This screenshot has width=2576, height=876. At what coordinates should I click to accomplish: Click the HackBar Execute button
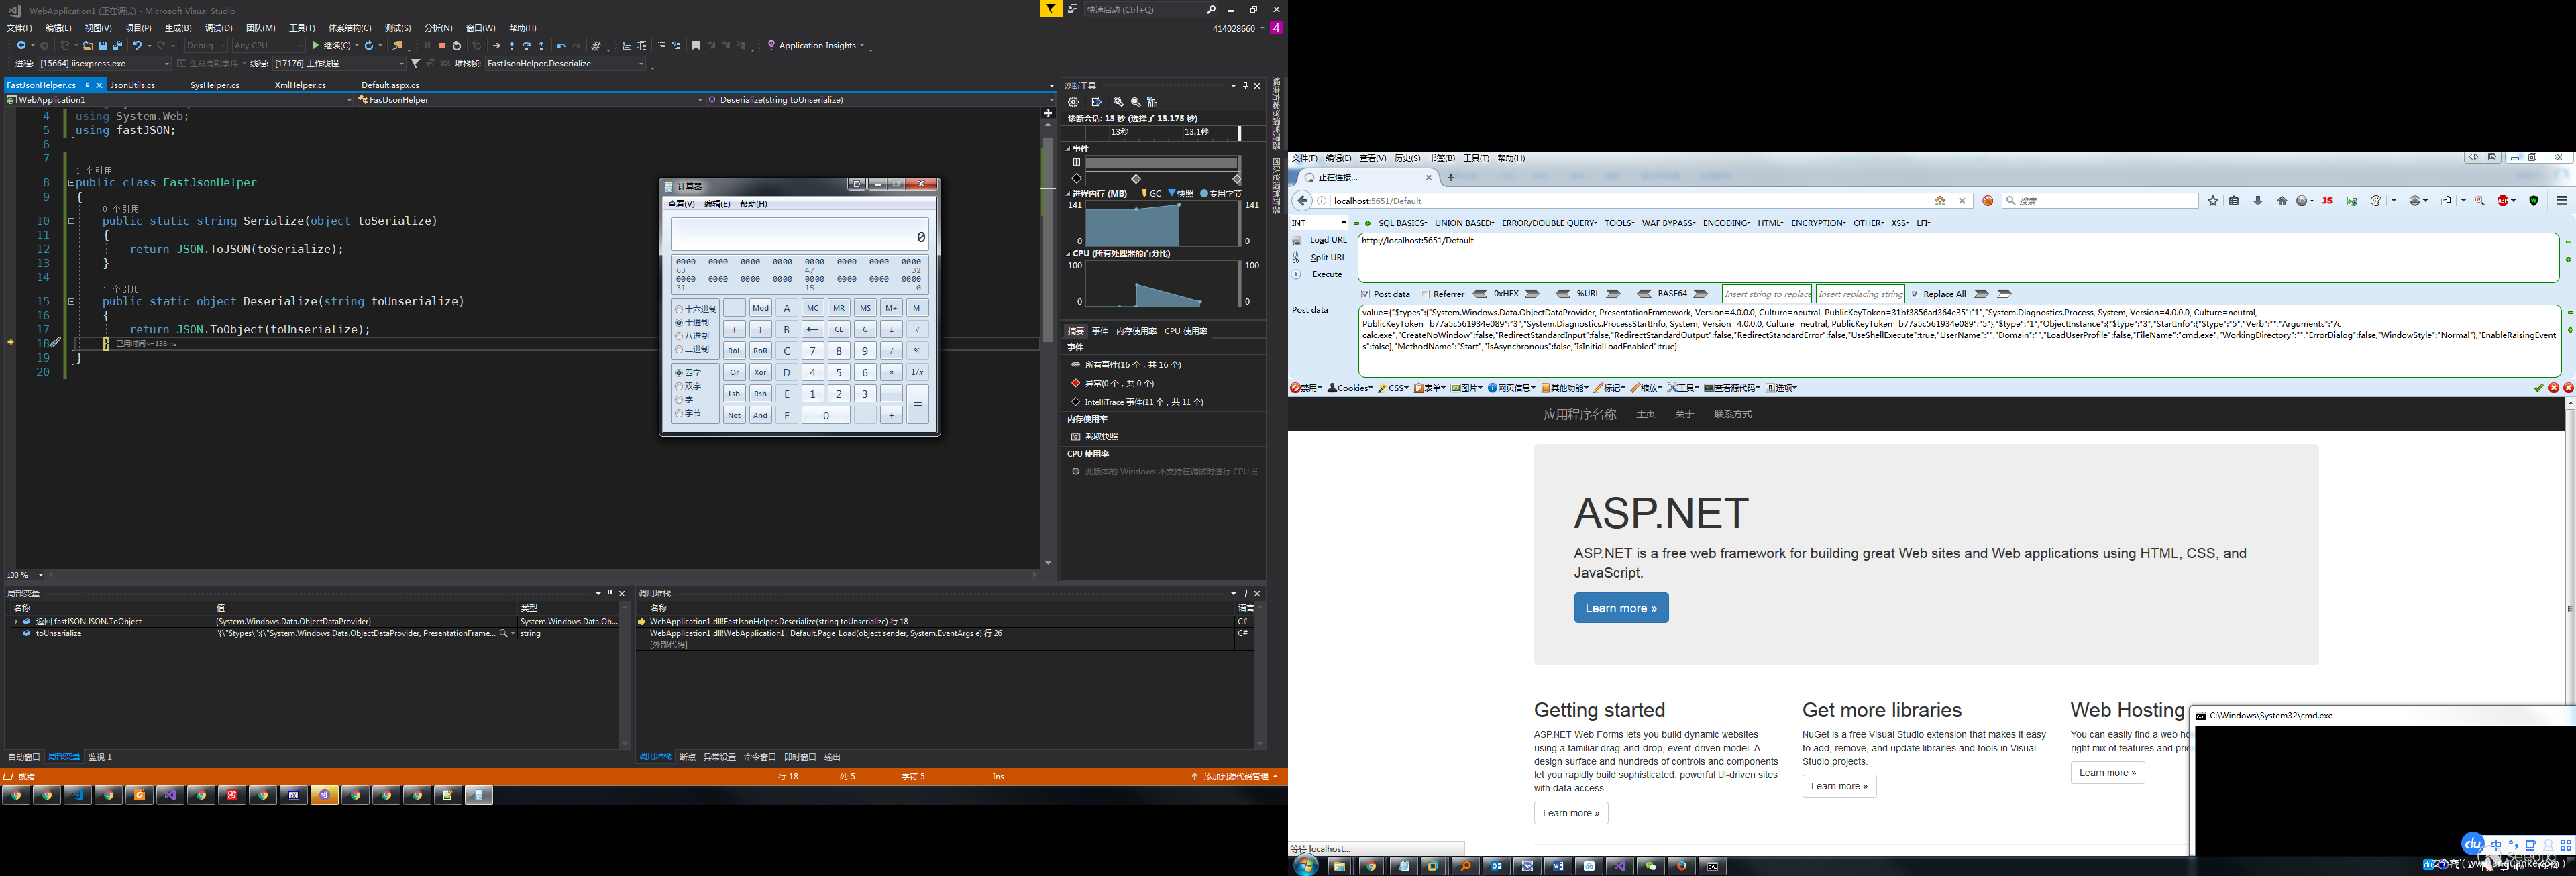pyautogui.click(x=1326, y=274)
